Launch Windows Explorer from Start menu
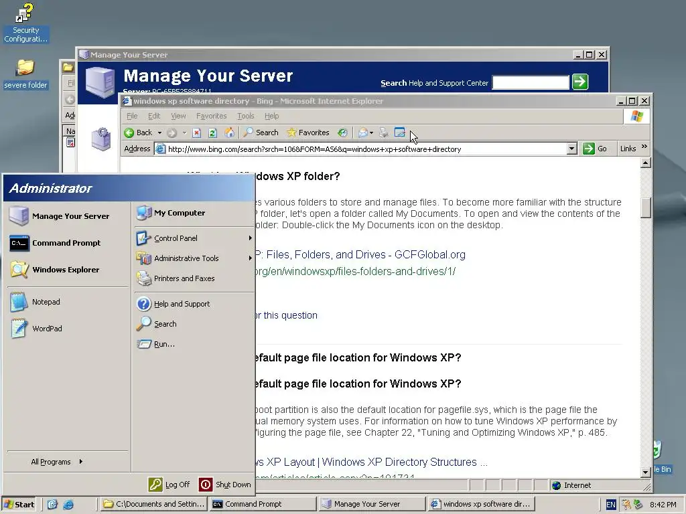686x514 pixels. [x=67, y=270]
